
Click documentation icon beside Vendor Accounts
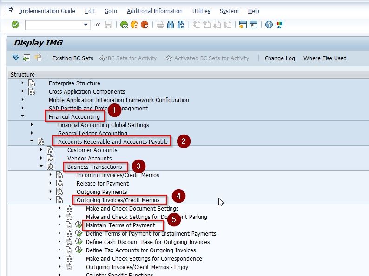[x=50, y=158]
